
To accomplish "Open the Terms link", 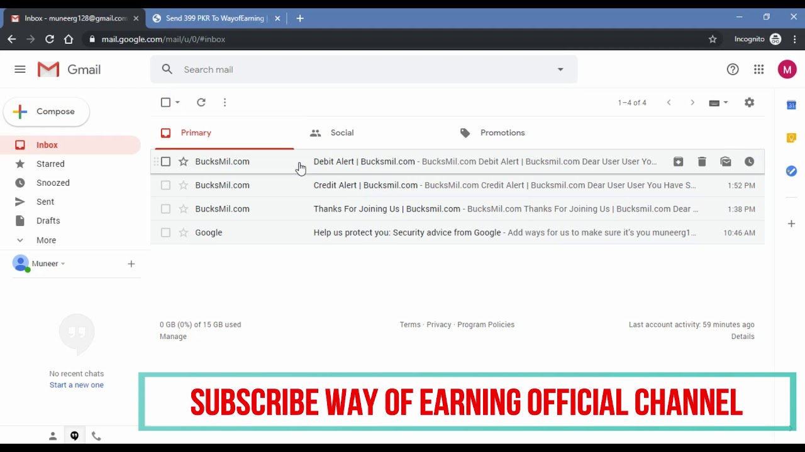I will click(410, 325).
